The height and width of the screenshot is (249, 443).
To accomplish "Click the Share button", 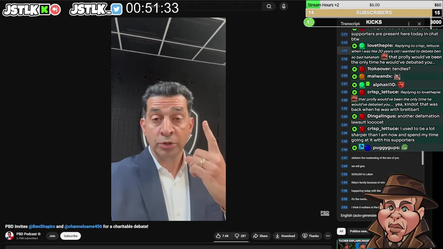I will tap(260, 236).
